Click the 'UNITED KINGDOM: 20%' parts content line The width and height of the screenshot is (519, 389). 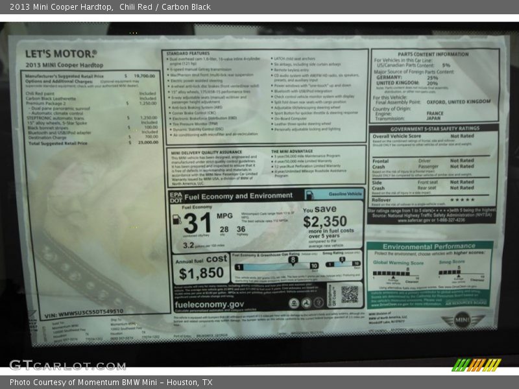tap(407, 83)
